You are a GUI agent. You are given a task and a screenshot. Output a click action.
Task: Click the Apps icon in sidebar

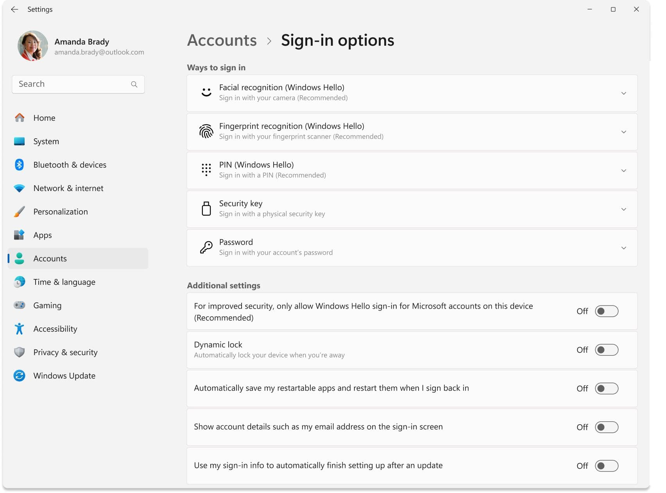(x=20, y=235)
